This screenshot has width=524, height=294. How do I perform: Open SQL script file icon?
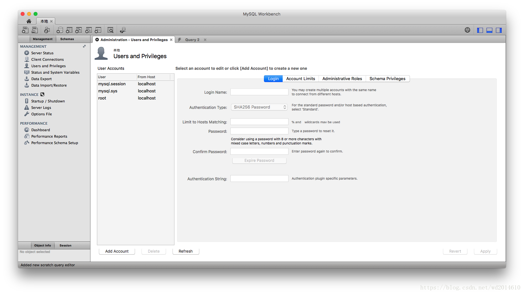tap(35, 30)
